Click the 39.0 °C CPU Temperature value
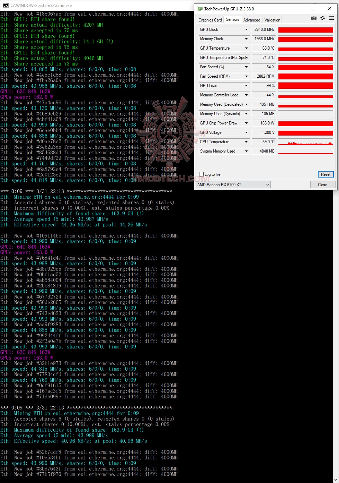 (x=264, y=142)
